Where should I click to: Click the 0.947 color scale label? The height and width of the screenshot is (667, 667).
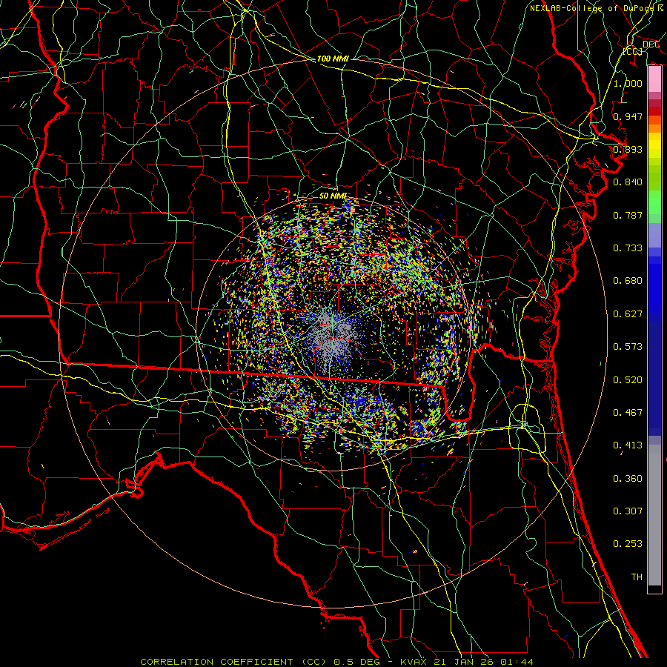click(x=628, y=116)
